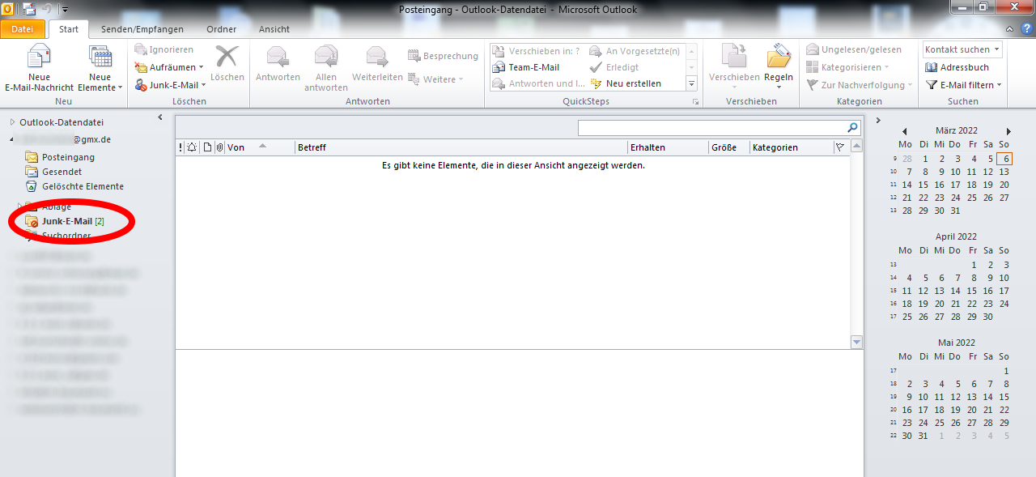
Task: Sort by the Kategorien column header
Action: coord(791,147)
